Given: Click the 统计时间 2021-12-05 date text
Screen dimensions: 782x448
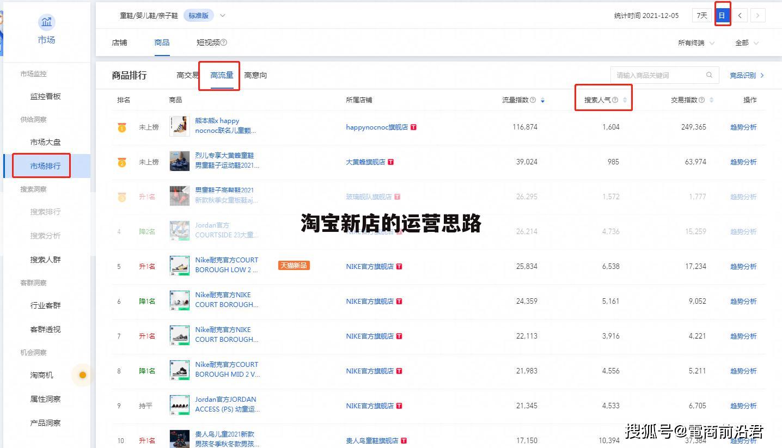Looking at the screenshot, I should 646,15.
